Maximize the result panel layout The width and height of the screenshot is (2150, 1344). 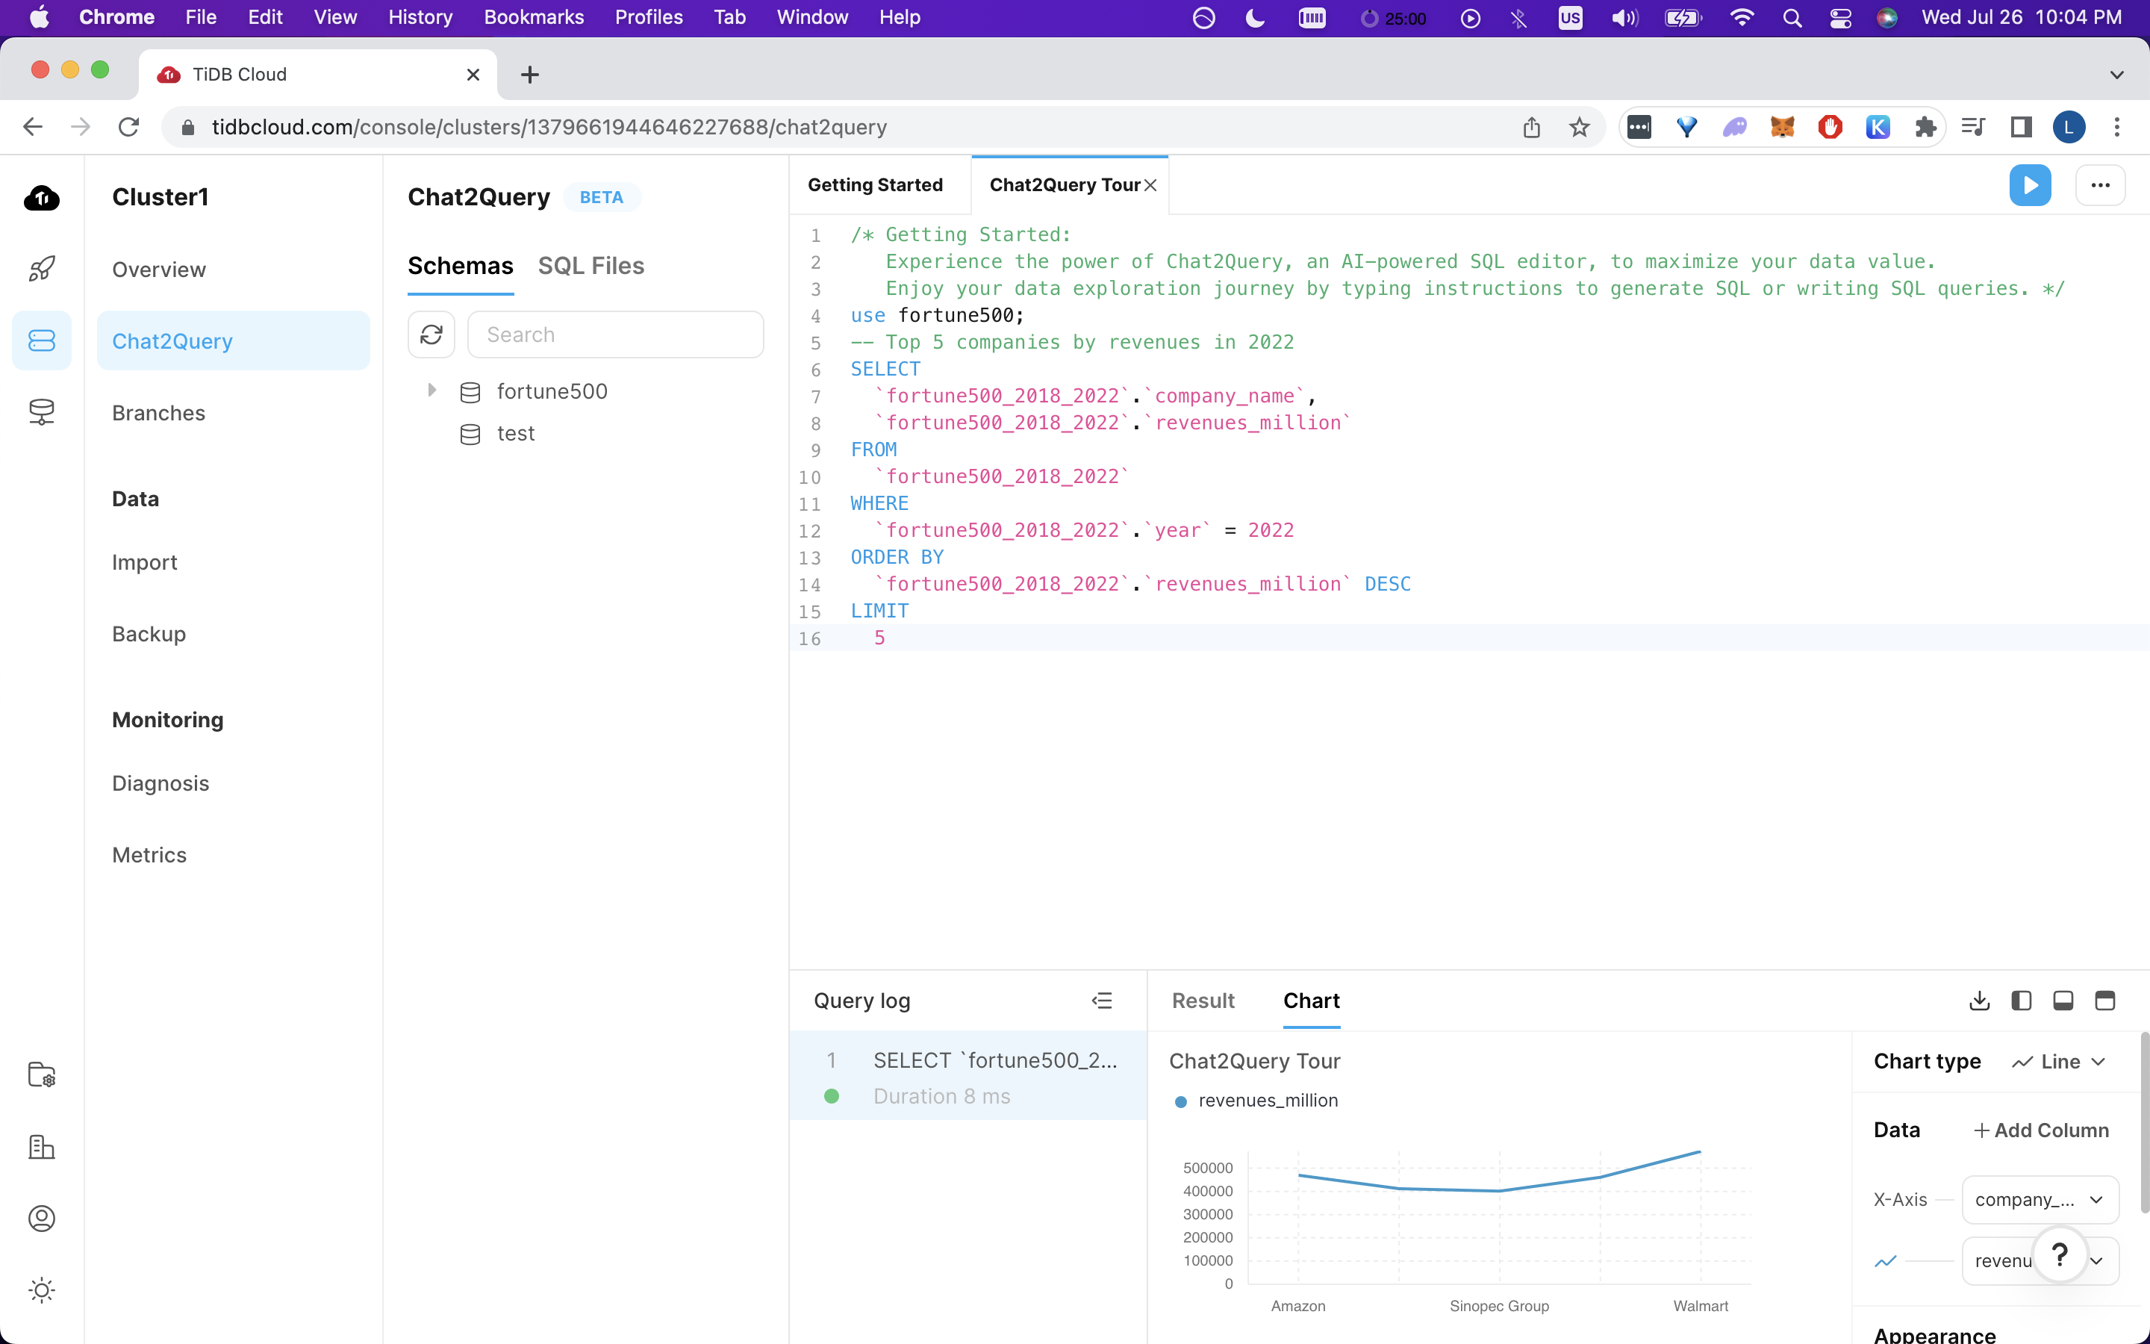2104,1001
